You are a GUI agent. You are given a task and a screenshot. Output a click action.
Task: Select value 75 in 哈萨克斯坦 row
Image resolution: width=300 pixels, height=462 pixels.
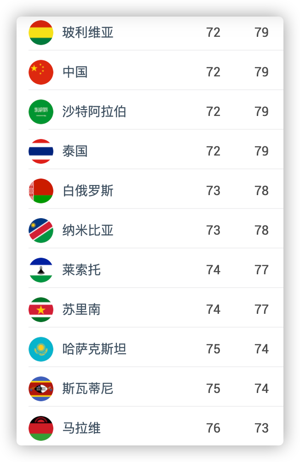point(213,349)
